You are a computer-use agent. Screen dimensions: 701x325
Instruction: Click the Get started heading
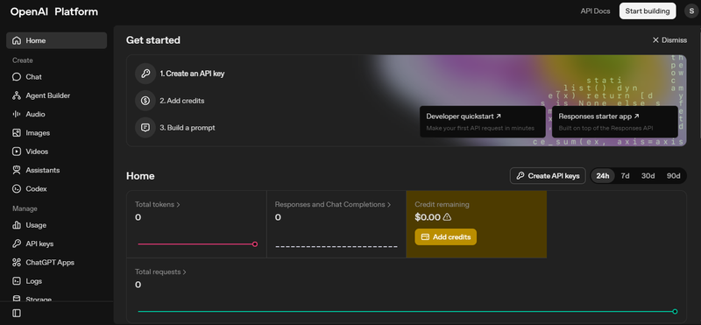[x=152, y=40]
